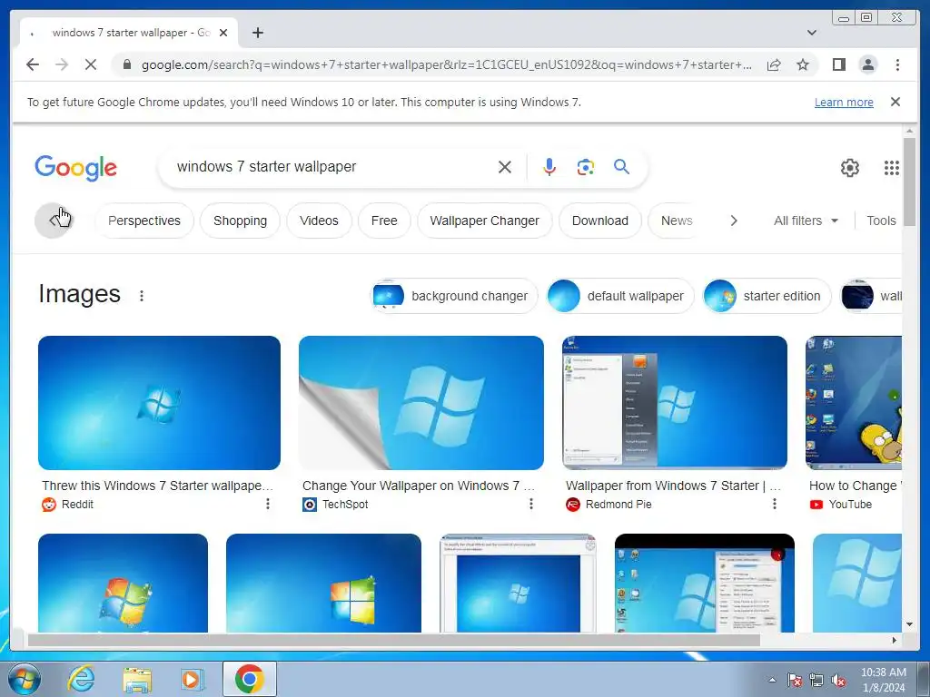Click the YouTube source icon
Screen dimensions: 930x697
[816, 505]
